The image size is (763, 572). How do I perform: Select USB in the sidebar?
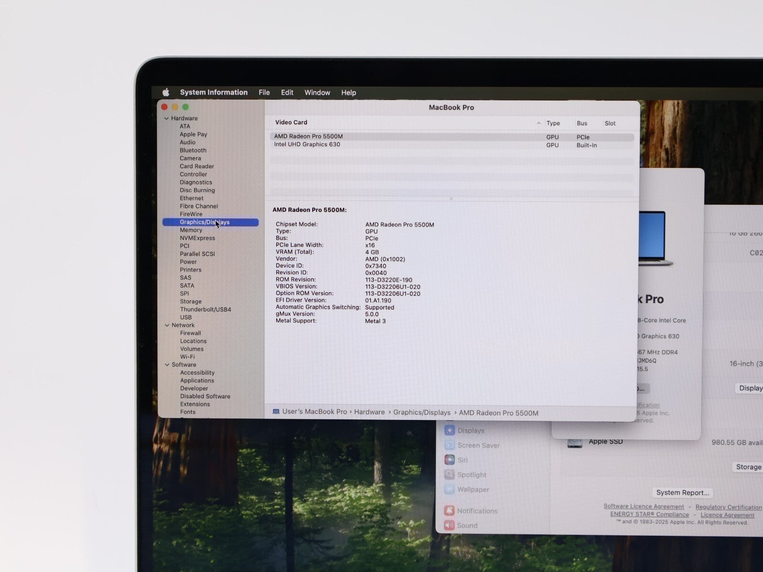click(x=186, y=317)
